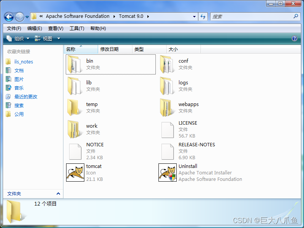This screenshot has width=304, height=228.
Task: Click Apache Software Foundation in address bar
Action: [78, 16]
